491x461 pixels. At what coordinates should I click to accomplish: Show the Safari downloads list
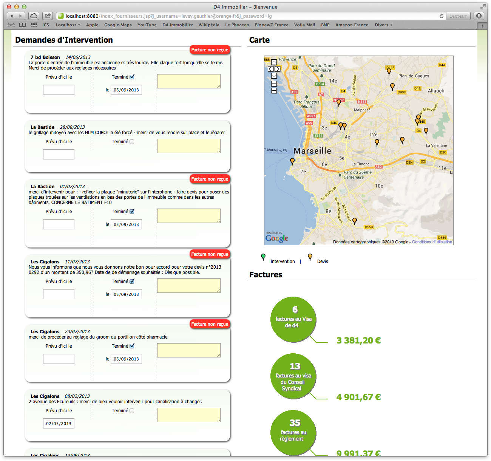click(479, 16)
